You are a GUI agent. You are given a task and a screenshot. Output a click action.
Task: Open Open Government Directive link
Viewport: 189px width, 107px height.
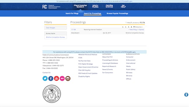pyautogui.click(x=88, y=67)
